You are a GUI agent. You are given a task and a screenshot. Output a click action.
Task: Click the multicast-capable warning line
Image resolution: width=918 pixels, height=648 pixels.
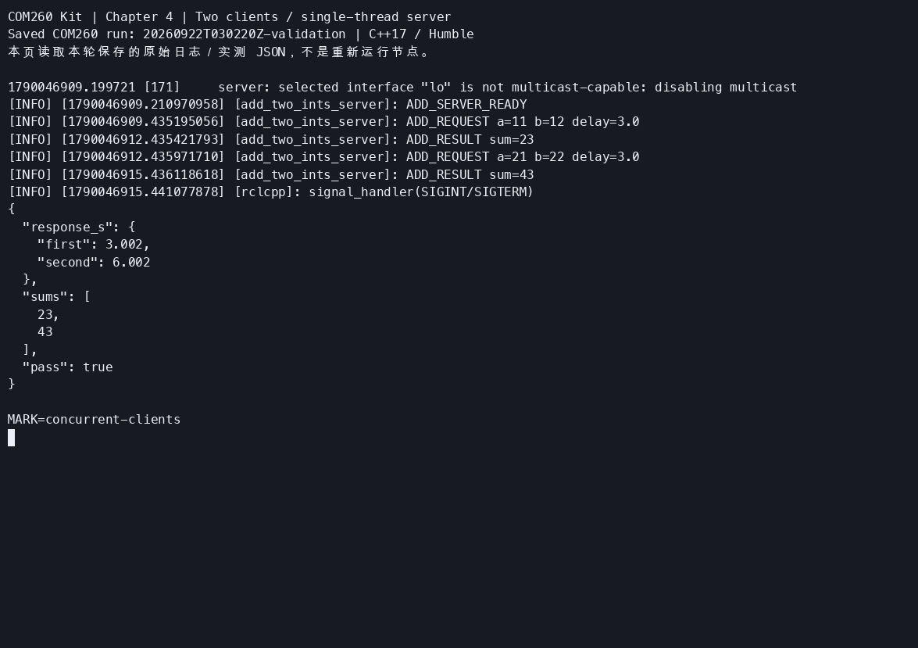tap(402, 88)
